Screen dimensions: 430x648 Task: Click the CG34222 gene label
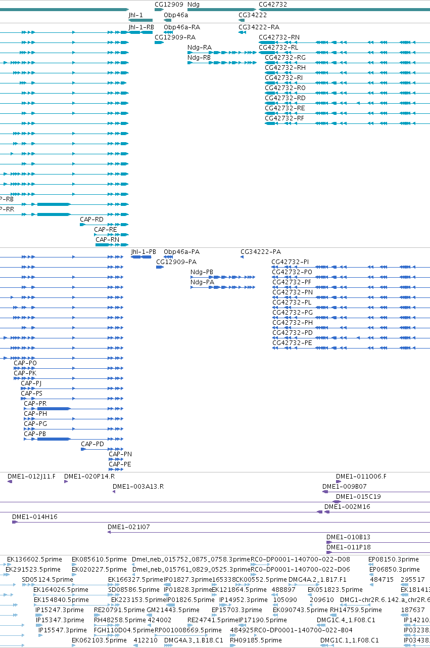(253, 15)
